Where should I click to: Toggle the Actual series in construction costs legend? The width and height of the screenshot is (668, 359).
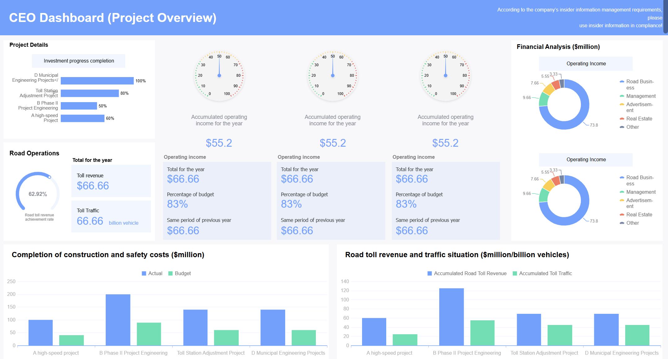(153, 273)
